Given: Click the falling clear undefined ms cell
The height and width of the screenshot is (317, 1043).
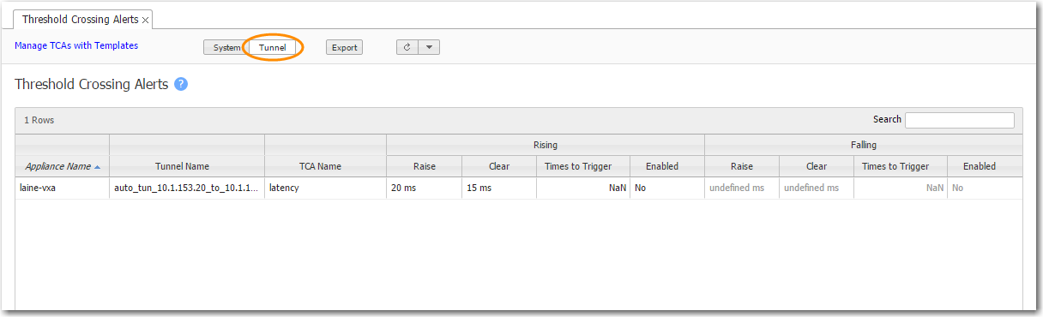Looking at the screenshot, I should [x=817, y=188].
